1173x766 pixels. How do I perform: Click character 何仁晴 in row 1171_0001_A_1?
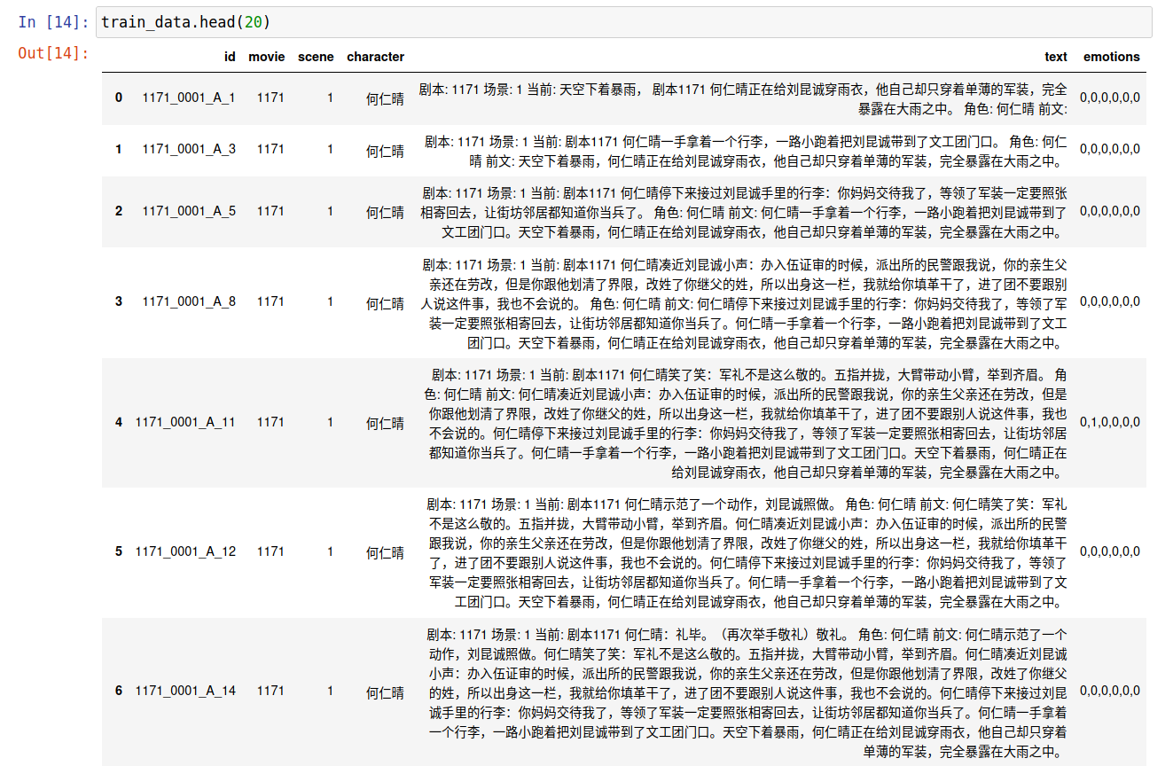[386, 99]
